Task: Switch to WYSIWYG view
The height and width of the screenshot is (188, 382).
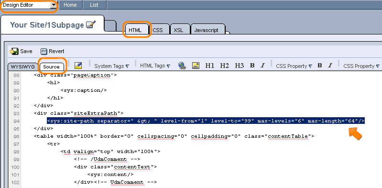Action: 22,67
